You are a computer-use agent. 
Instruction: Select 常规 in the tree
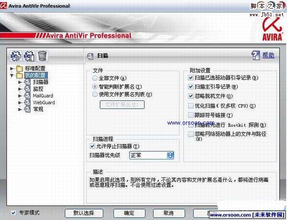click(38, 109)
